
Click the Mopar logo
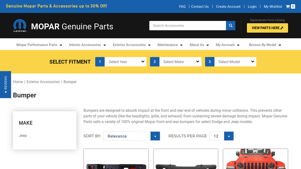20,26
